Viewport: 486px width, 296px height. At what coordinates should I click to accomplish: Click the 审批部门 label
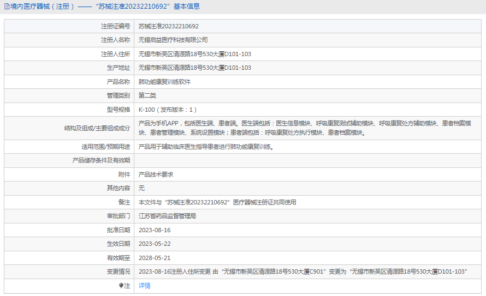pyautogui.click(x=118, y=216)
